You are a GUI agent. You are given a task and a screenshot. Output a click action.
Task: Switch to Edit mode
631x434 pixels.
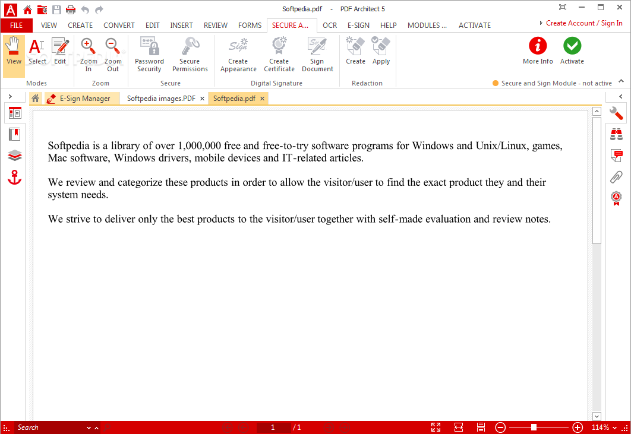(60, 51)
